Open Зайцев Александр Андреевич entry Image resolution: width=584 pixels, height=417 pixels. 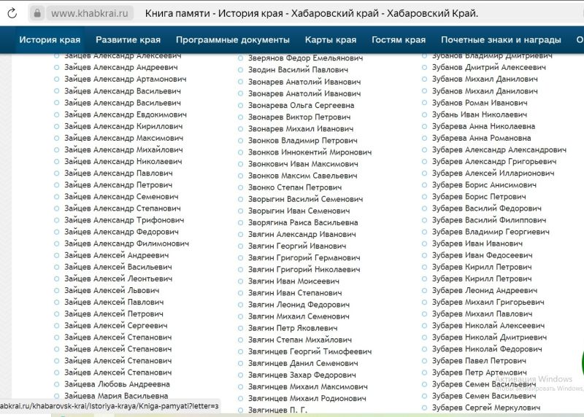click(x=121, y=67)
